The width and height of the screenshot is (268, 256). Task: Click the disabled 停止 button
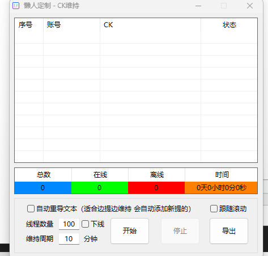[180, 231]
